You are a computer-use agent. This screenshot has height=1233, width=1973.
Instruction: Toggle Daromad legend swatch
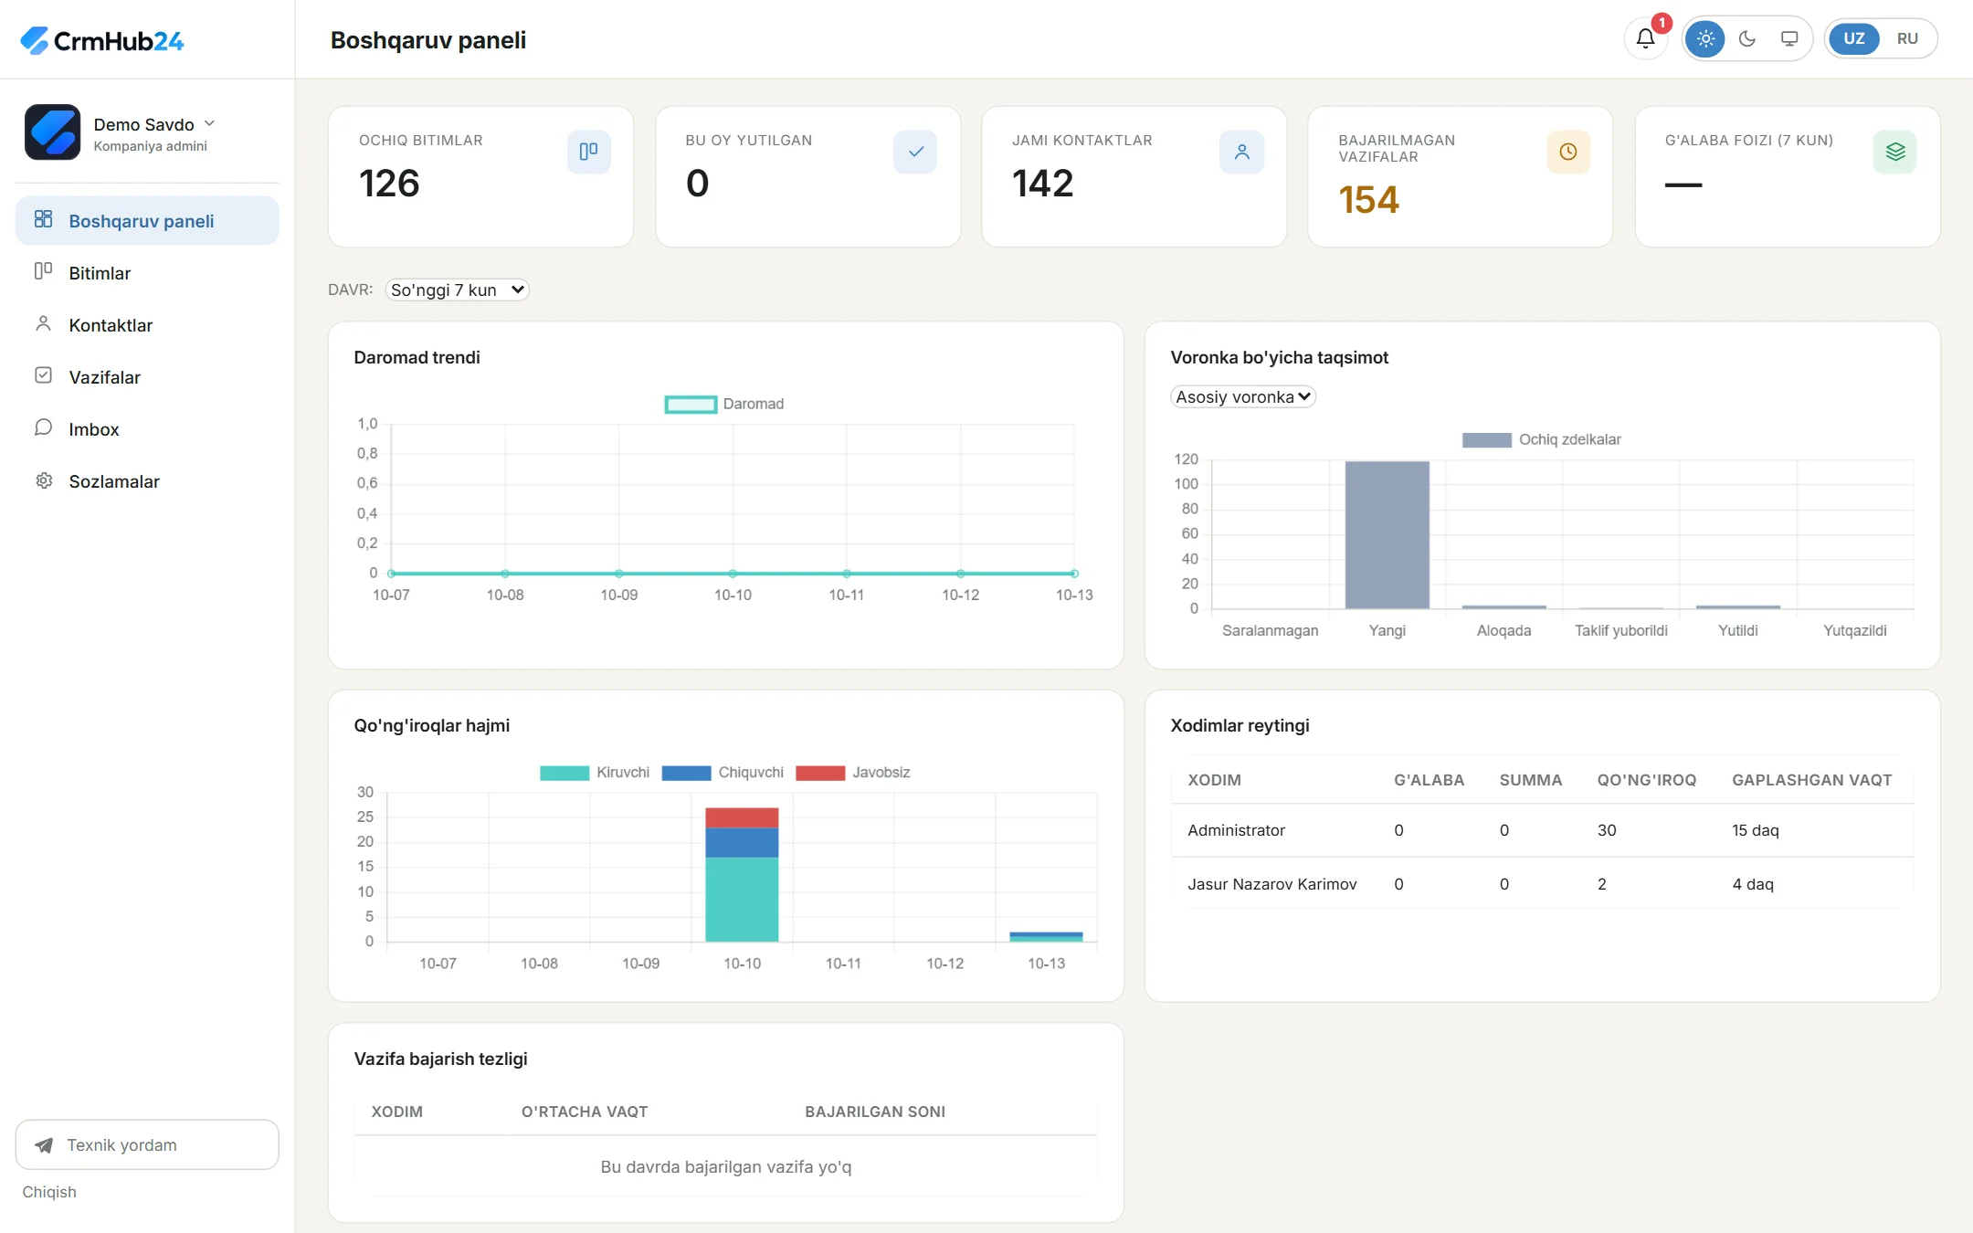[691, 404]
